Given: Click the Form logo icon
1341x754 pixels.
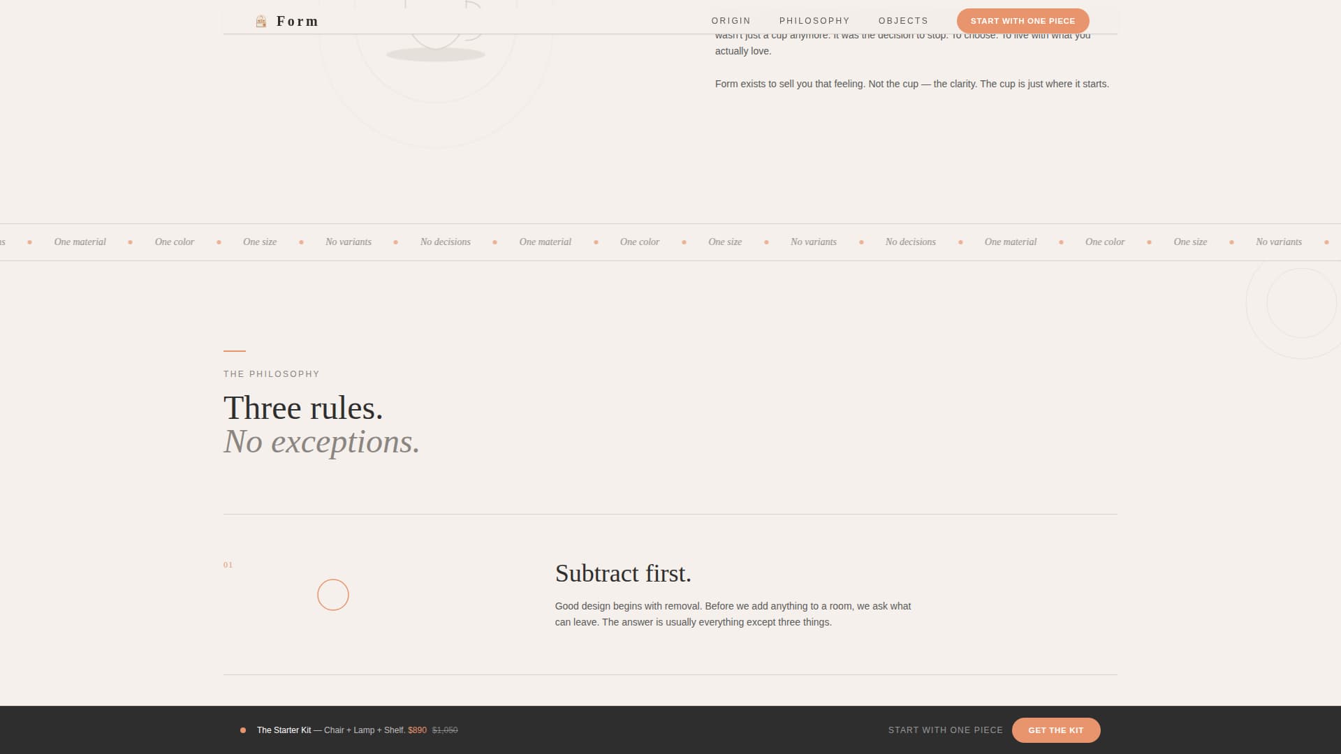Looking at the screenshot, I should [261, 22].
